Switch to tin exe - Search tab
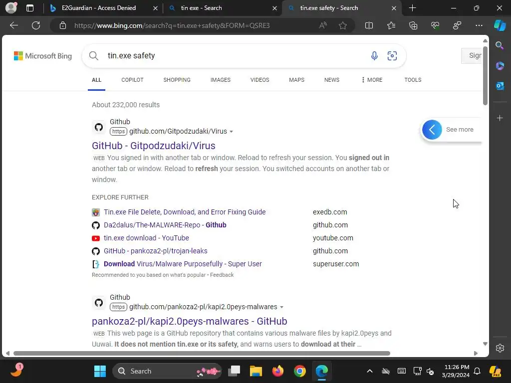The height and width of the screenshot is (383, 511). pyautogui.click(x=201, y=8)
